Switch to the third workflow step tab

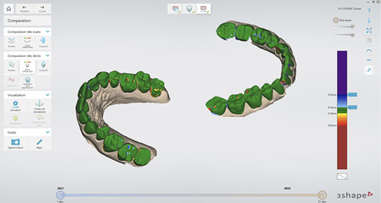[x=203, y=9]
